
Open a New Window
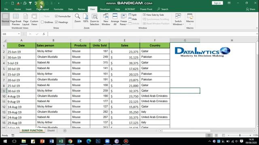(106, 19)
